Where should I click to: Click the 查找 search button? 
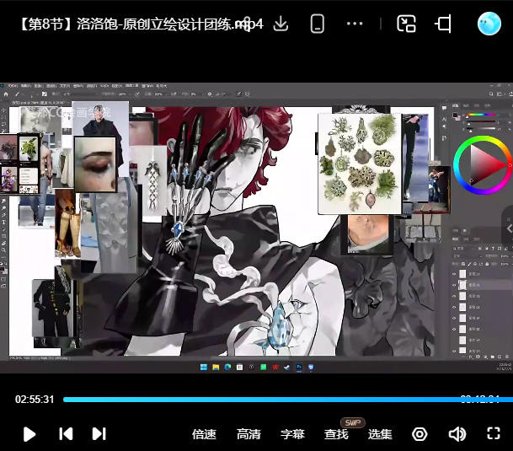336,434
